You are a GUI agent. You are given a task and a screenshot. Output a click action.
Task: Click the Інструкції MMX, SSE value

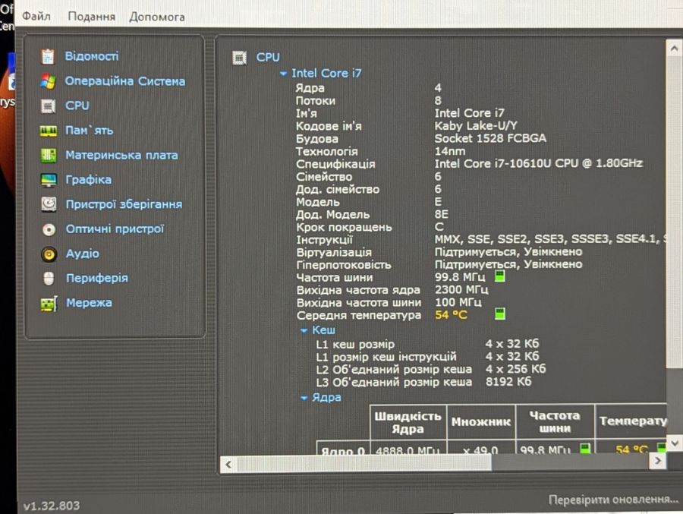click(x=551, y=239)
